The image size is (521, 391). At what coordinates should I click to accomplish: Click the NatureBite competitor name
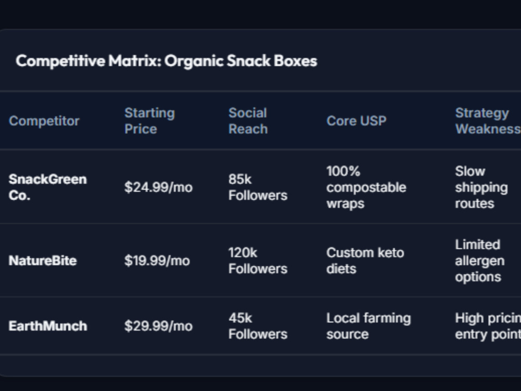click(x=43, y=261)
